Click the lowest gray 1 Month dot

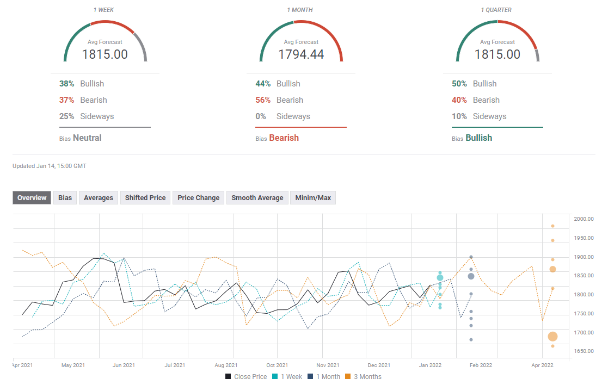click(x=471, y=340)
